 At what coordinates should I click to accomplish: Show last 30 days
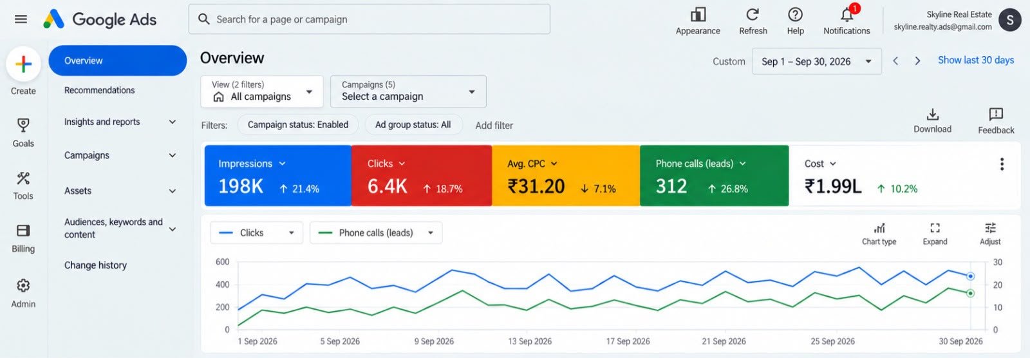click(x=975, y=60)
